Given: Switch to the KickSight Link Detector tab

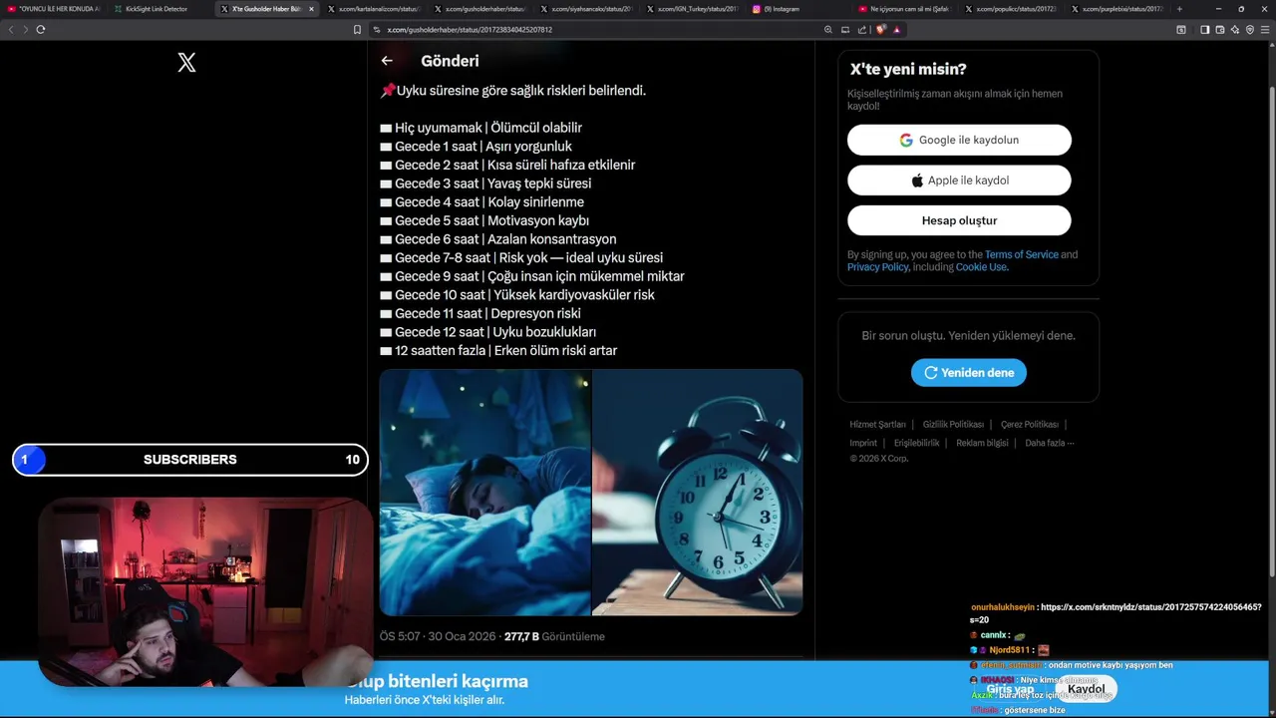Looking at the screenshot, I should tap(159, 9).
